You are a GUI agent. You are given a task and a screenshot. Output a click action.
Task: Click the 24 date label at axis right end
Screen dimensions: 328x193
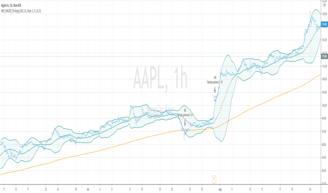coord(310,189)
